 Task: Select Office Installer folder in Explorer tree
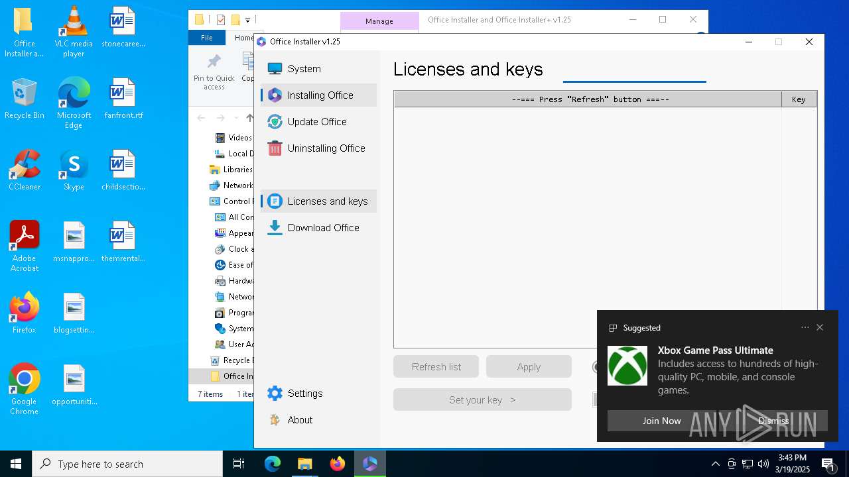coord(231,376)
